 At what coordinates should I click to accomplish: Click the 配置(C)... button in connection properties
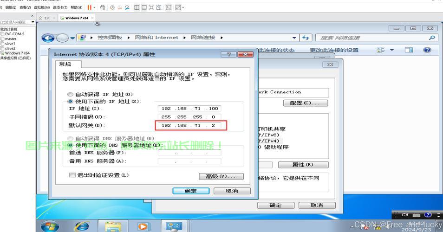[306, 103]
